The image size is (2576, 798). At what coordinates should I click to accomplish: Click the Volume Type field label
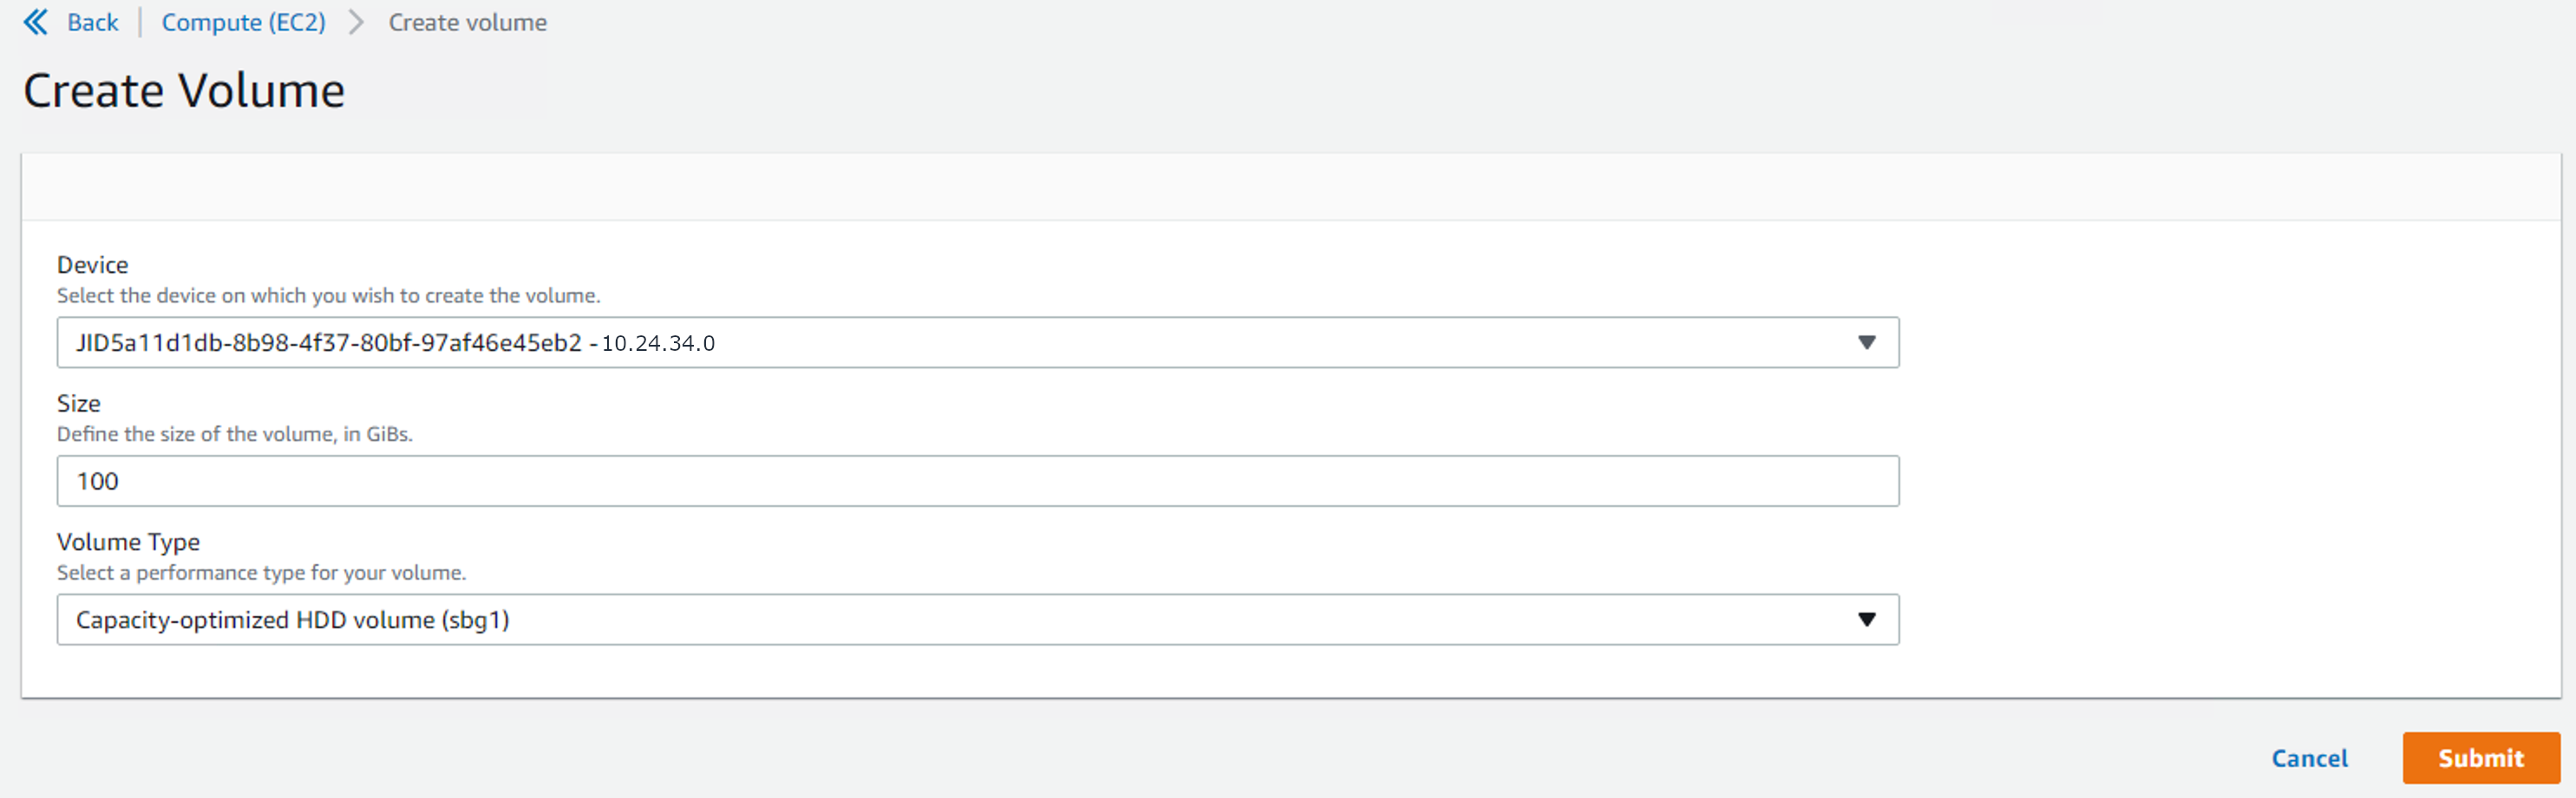(x=128, y=542)
